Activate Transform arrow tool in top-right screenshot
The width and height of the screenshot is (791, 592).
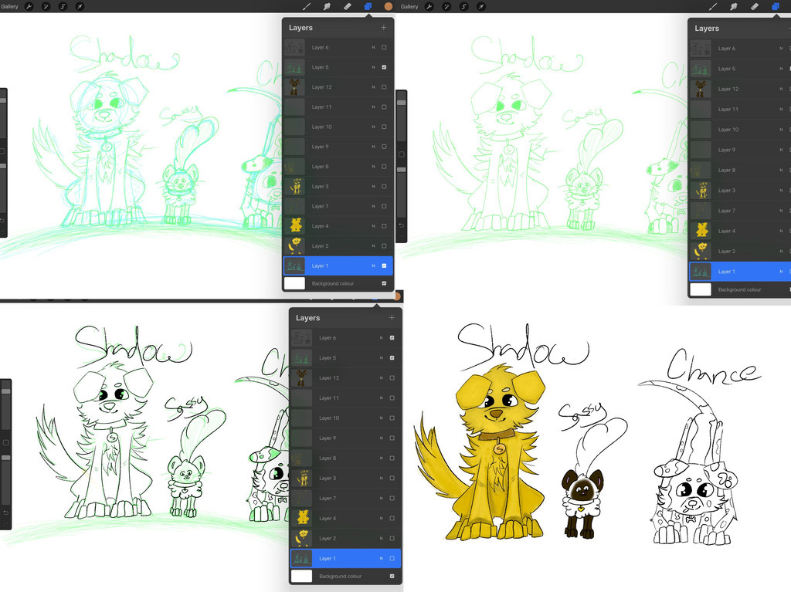click(480, 6)
